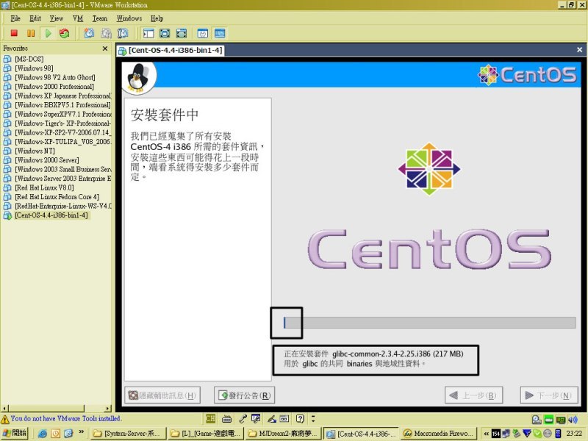Click the red Power Off toolbar icon
This screenshot has height=441, width=588.
pyautogui.click(x=14, y=33)
